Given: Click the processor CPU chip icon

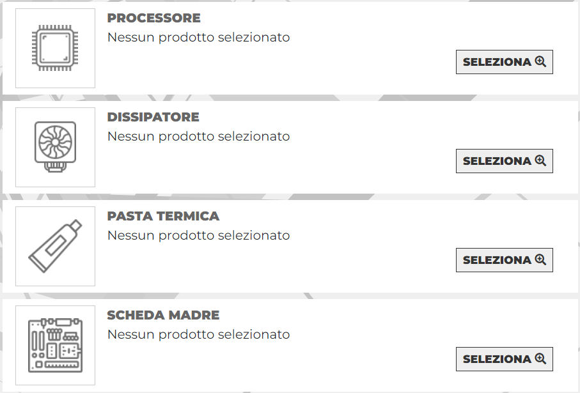Looking at the screenshot, I should click(55, 49).
